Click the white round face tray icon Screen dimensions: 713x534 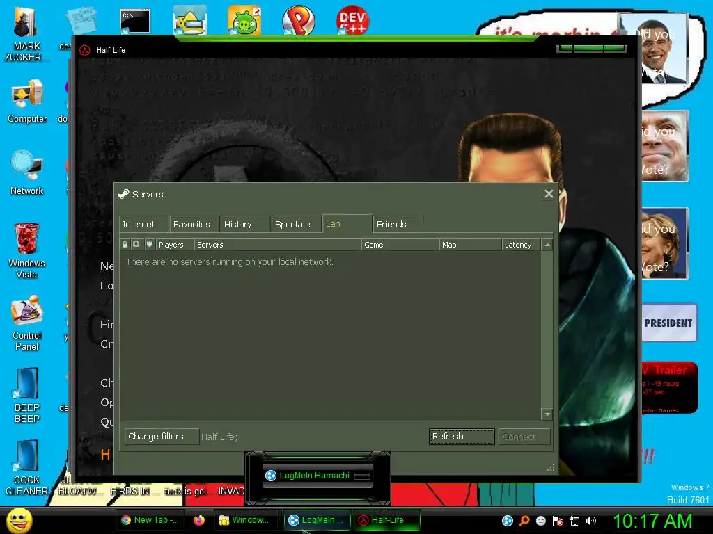[x=540, y=521]
